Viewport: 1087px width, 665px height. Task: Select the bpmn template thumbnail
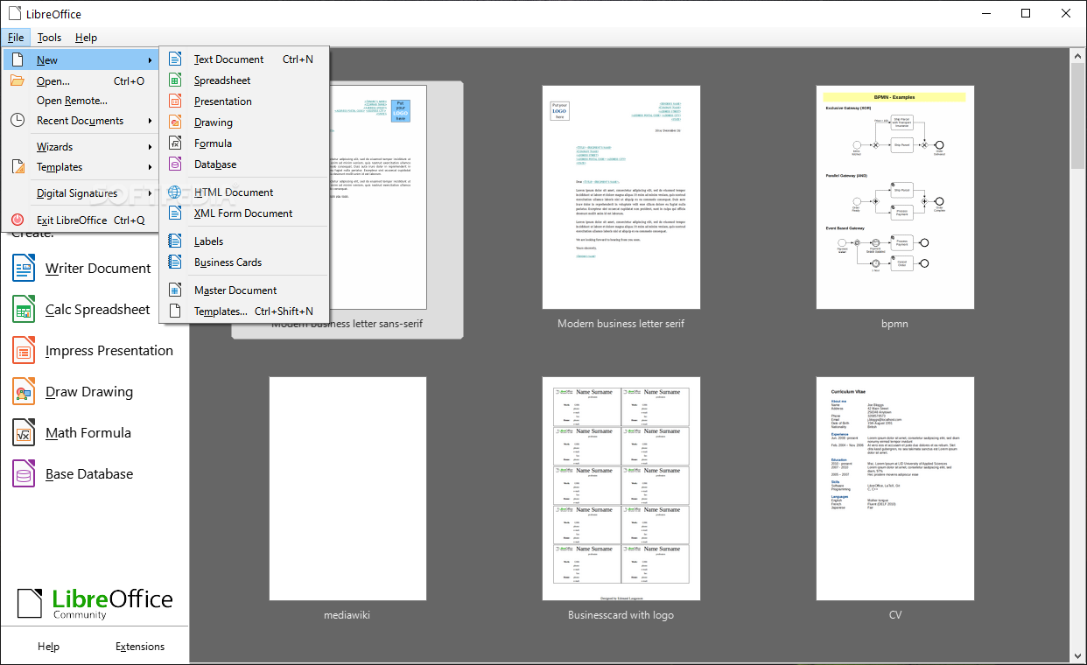click(895, 197)
